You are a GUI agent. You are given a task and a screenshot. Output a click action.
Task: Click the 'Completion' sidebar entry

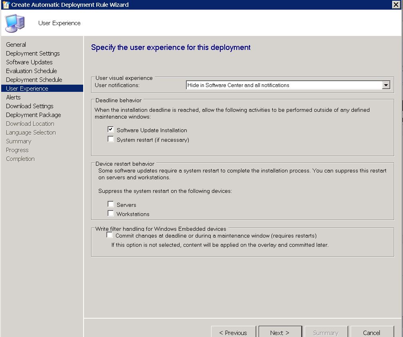(20, 159)
